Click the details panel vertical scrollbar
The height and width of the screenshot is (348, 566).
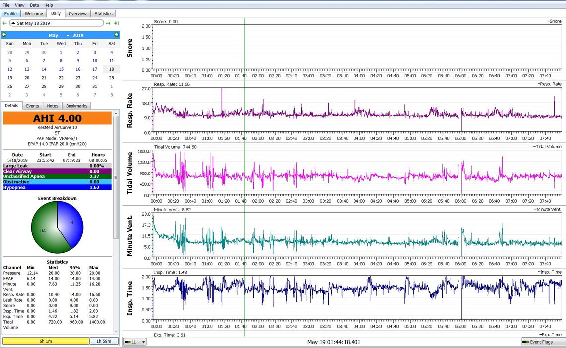pyautogui.click(x=116, y=177)
